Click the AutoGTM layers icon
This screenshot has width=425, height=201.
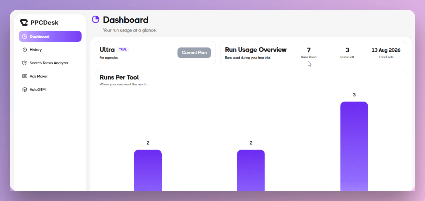pyautogui.click(x=25, y=89)
